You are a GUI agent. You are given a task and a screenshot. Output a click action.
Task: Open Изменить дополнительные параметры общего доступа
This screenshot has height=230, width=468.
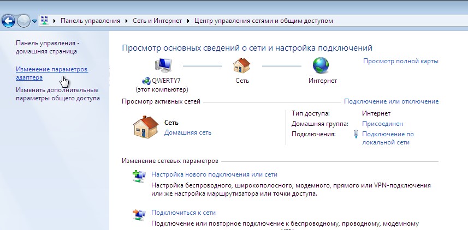tap(57, 94)
